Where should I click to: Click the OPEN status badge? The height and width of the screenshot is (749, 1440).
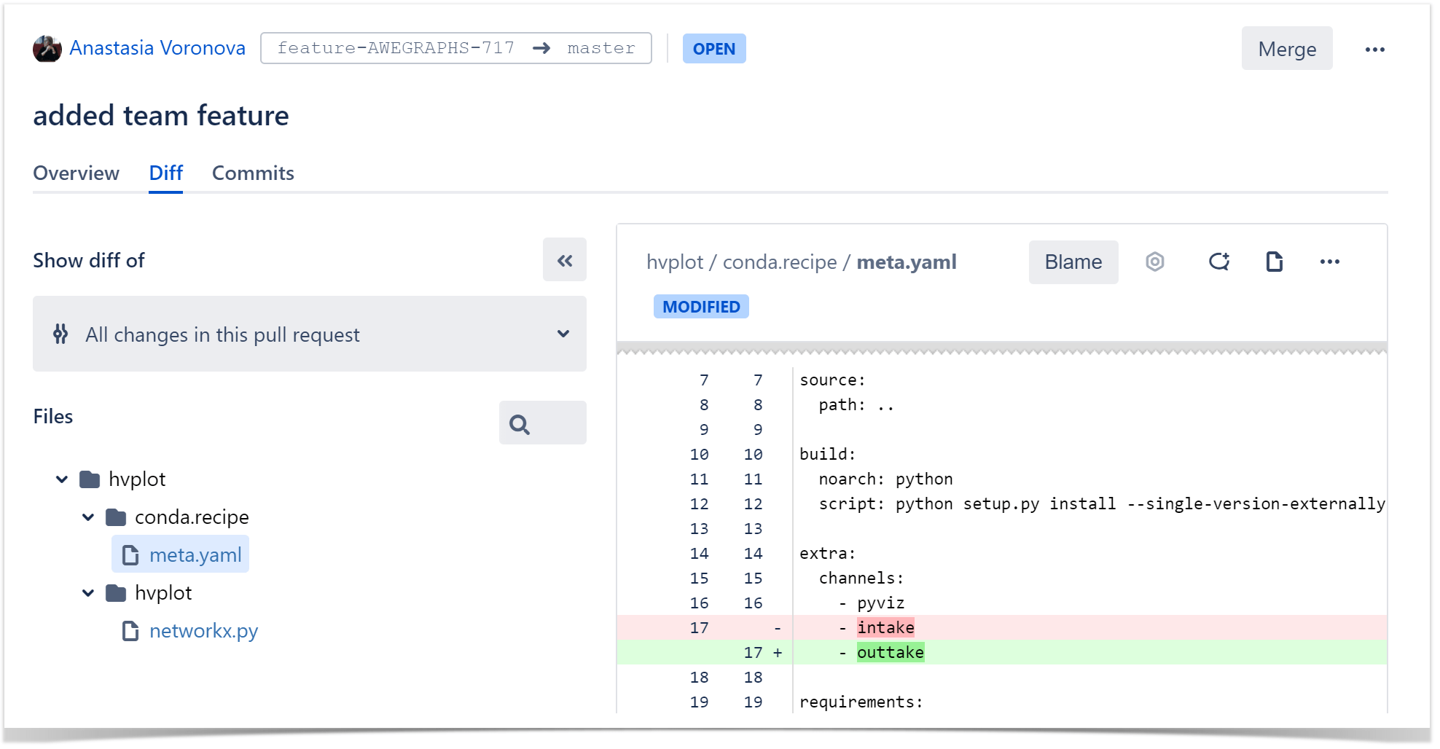714,48
